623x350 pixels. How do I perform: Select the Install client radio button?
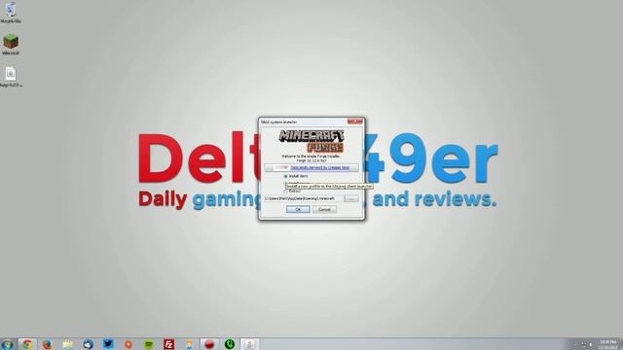[285, 176]
